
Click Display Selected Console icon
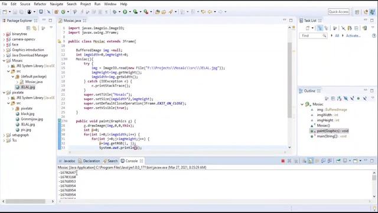tap(345, 161)
